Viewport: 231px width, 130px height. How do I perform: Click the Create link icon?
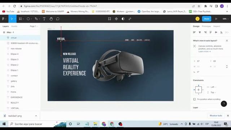coord(130,19)
